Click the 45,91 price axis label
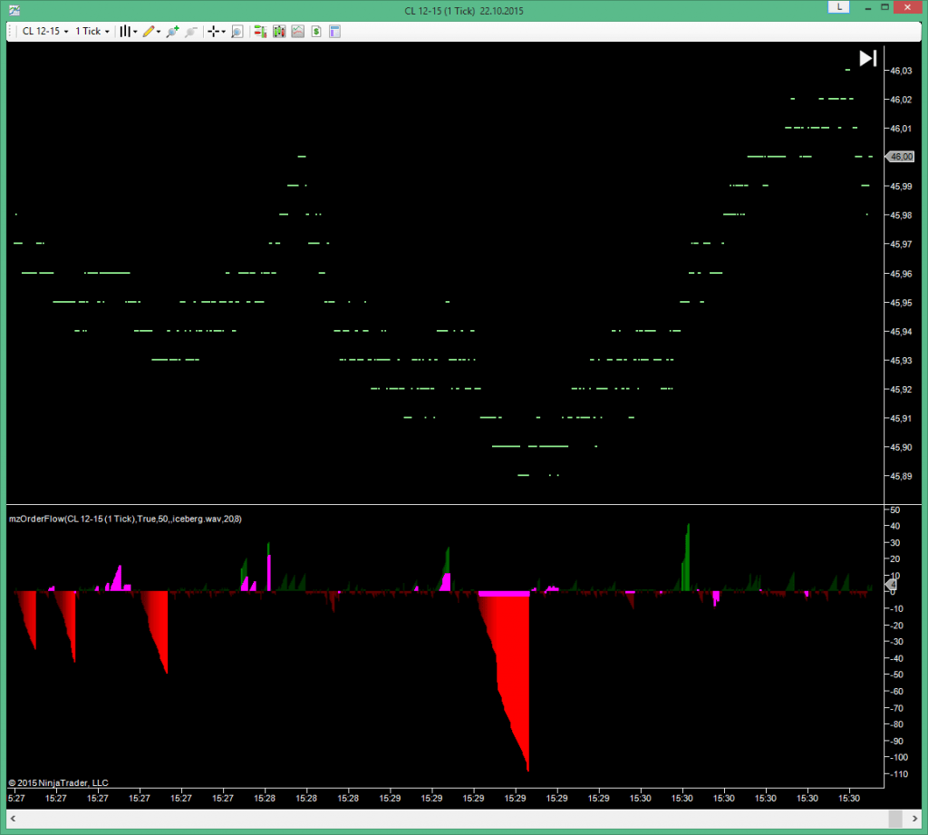Viewport: 928px width, 835px height. point(902,418)
